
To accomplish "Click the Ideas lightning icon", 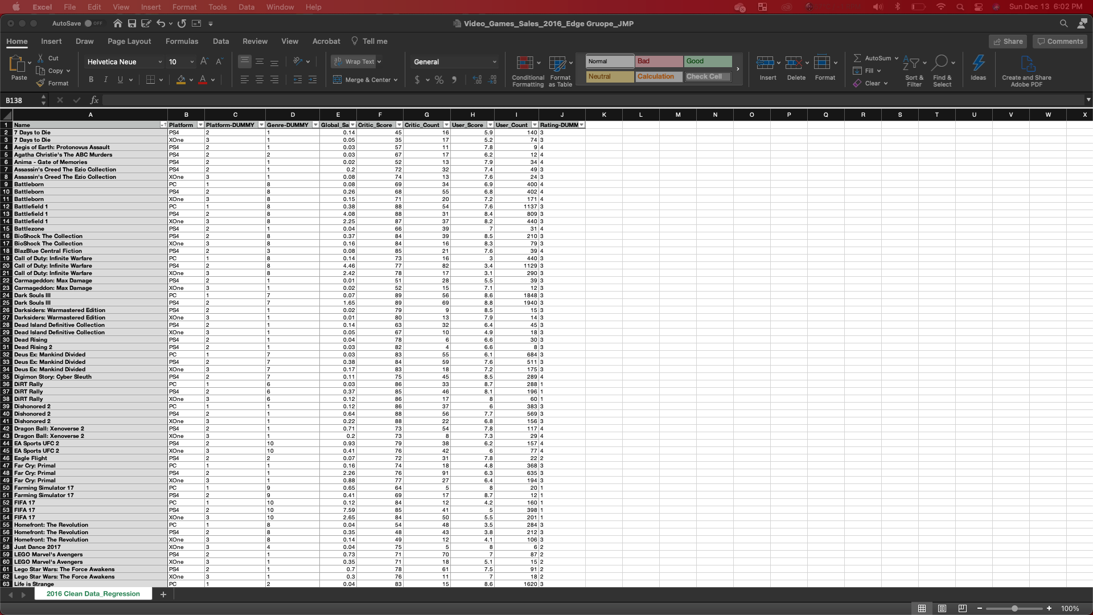I will pos(978,63).
